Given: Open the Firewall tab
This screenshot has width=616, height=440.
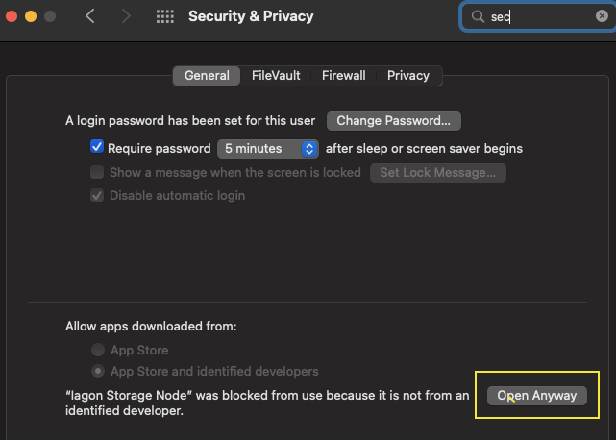Looking at the screenshot, I should 343,75.
